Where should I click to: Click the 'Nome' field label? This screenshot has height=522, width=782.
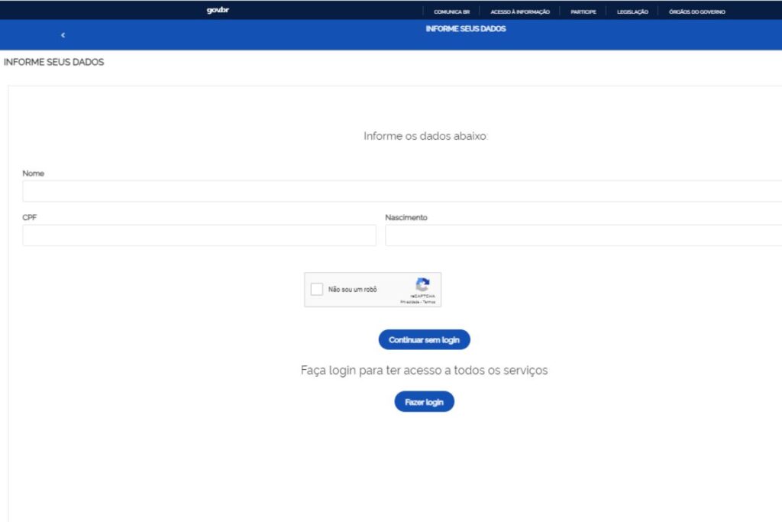[34, 173]
